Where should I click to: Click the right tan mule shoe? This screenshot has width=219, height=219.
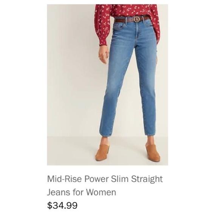pyautogui.click(x=153, y=153)
